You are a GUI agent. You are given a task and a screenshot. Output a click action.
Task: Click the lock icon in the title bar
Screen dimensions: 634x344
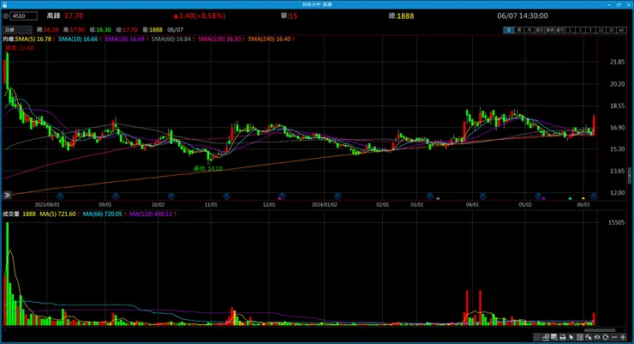[x=4, y=4]
